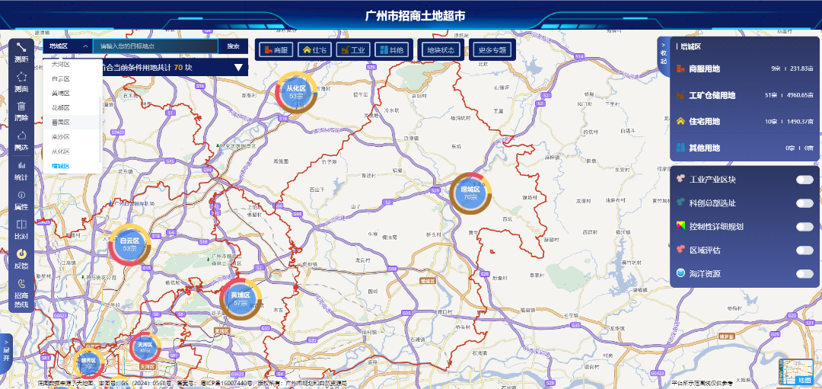Click the target location search field
Screen dimensions: 822x389
(x=156, y=46)
